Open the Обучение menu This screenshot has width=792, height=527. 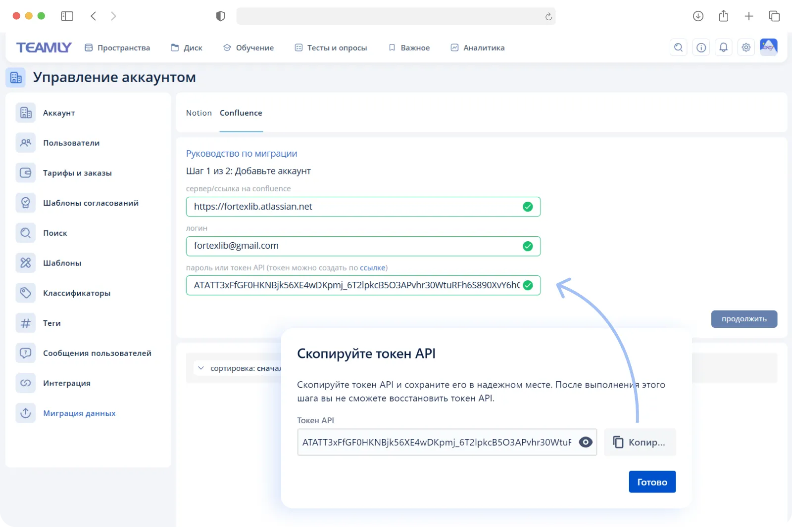248,48
